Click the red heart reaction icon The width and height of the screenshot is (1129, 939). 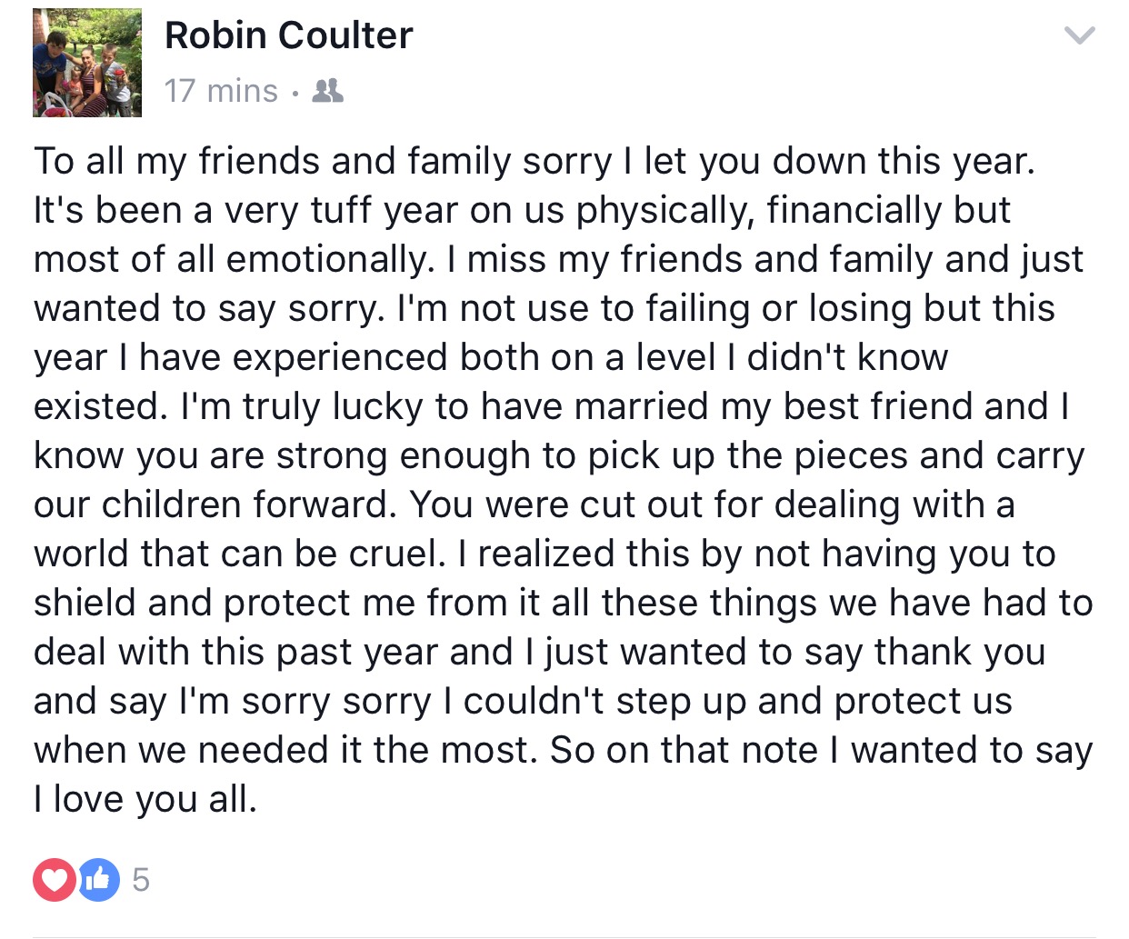click(55, 879)
